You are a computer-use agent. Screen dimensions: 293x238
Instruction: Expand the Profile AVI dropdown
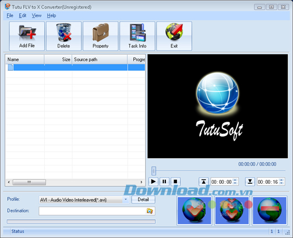click(x=125, y=200)
